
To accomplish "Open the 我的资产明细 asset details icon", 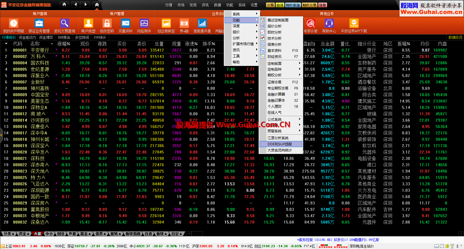I will click(14, 23).
